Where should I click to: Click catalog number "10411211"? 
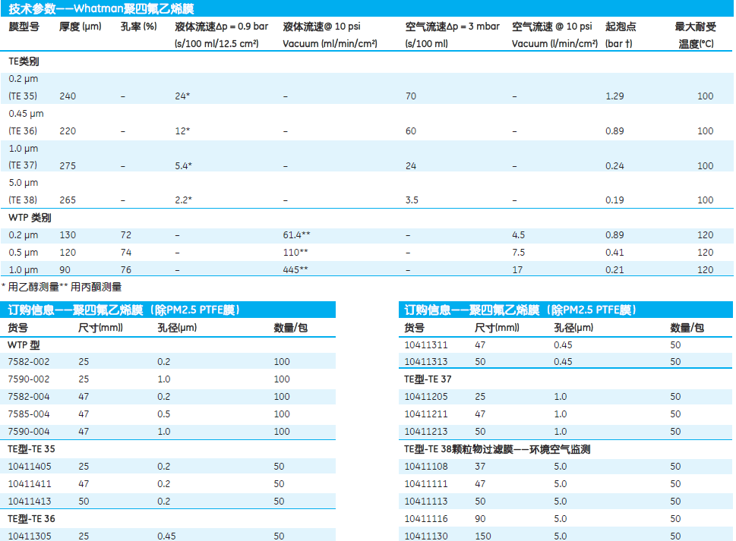coord(426,414)
